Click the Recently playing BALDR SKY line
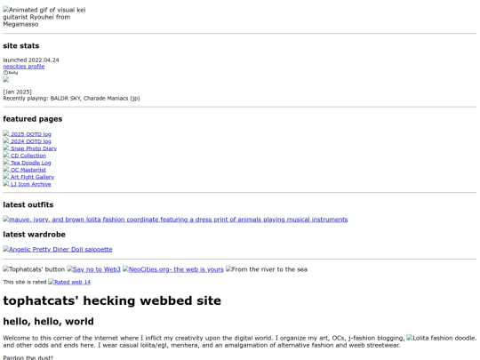 [x=71, y=99]
